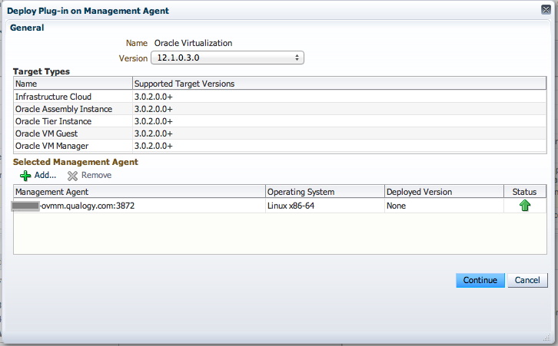Close the Deploy Plug-in dialog
This screenshot has width=558, height=346.
(546, 10)
